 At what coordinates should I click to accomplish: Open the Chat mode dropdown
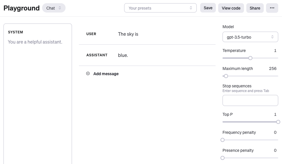tap(54, 8)
